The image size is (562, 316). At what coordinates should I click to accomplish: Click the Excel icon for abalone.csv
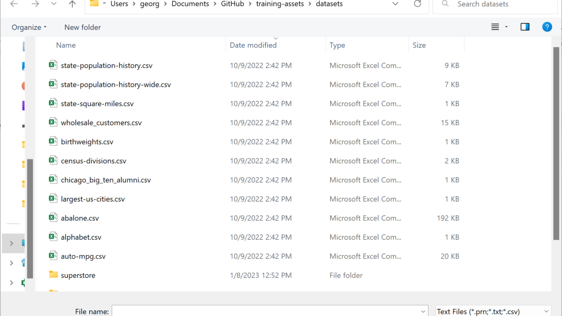click(x=53, y=218)
